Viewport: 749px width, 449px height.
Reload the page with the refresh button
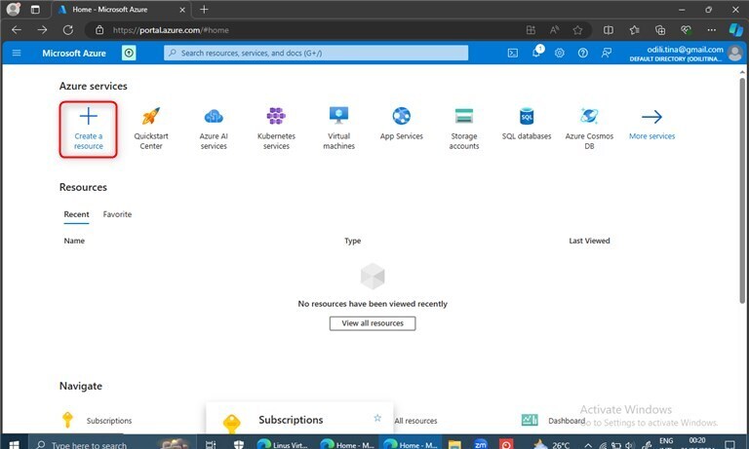68,29
